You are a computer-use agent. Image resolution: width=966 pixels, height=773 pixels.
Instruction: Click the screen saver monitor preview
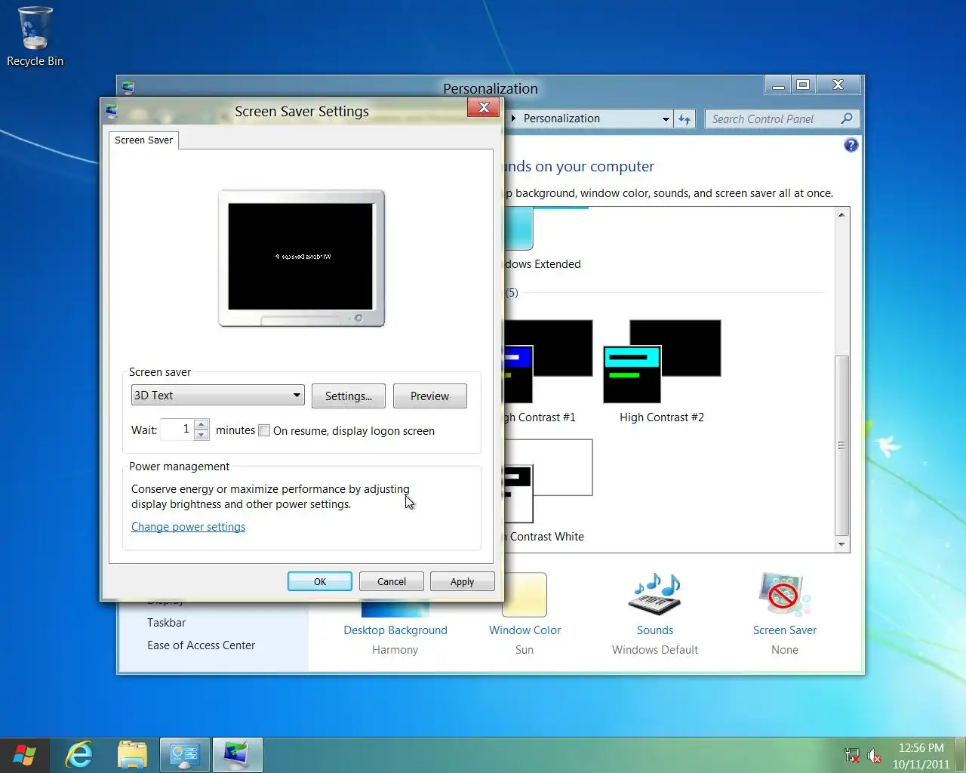tap(301, 257)
